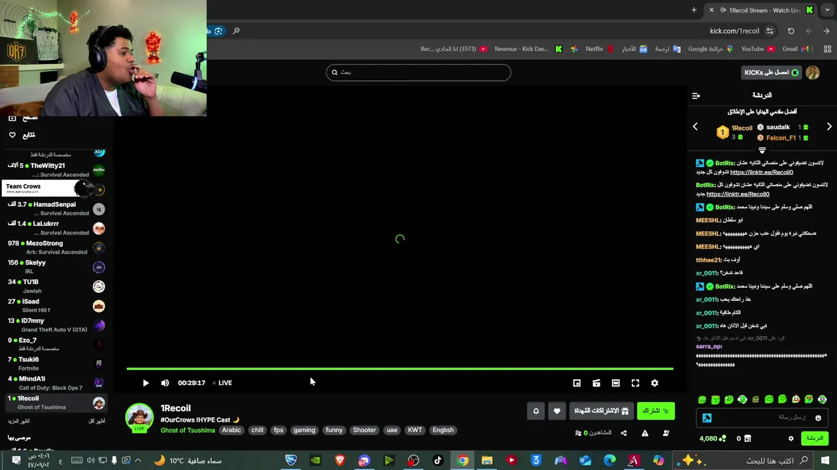The image size is (837, 470).
Task: Focus the Kick search box
Action: 418,72
